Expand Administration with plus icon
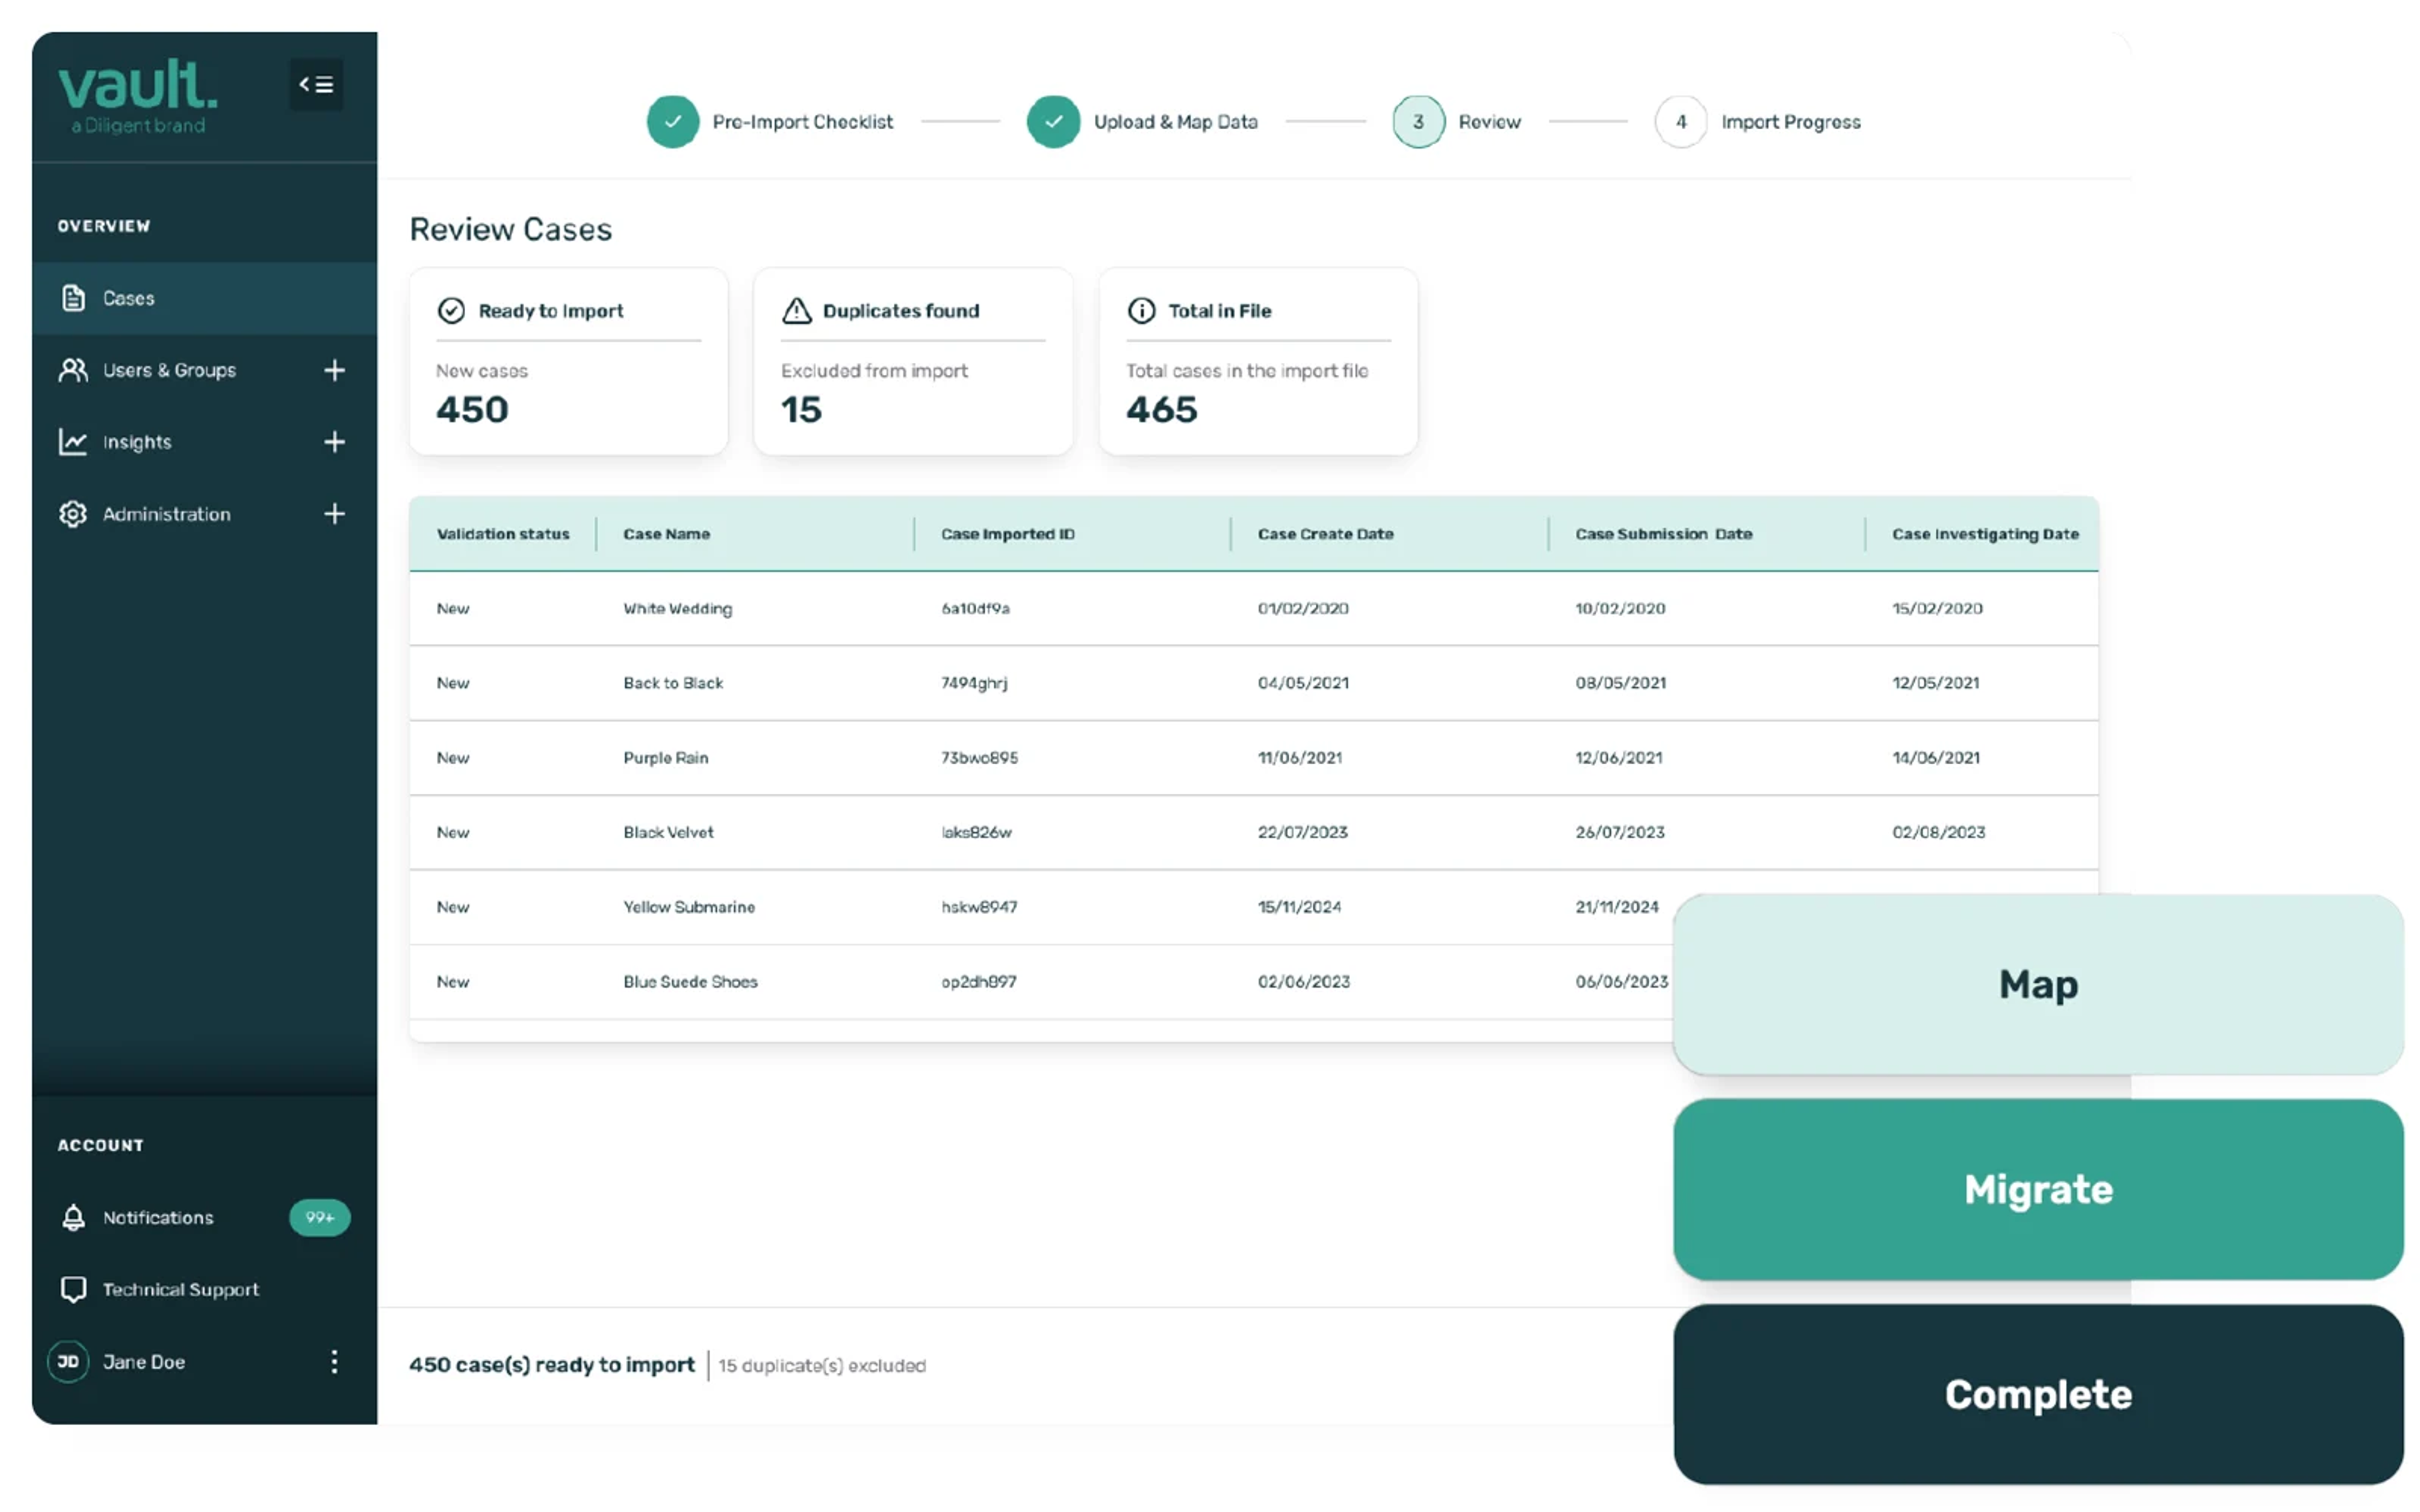2420x1512 pixels. [334, 514]
